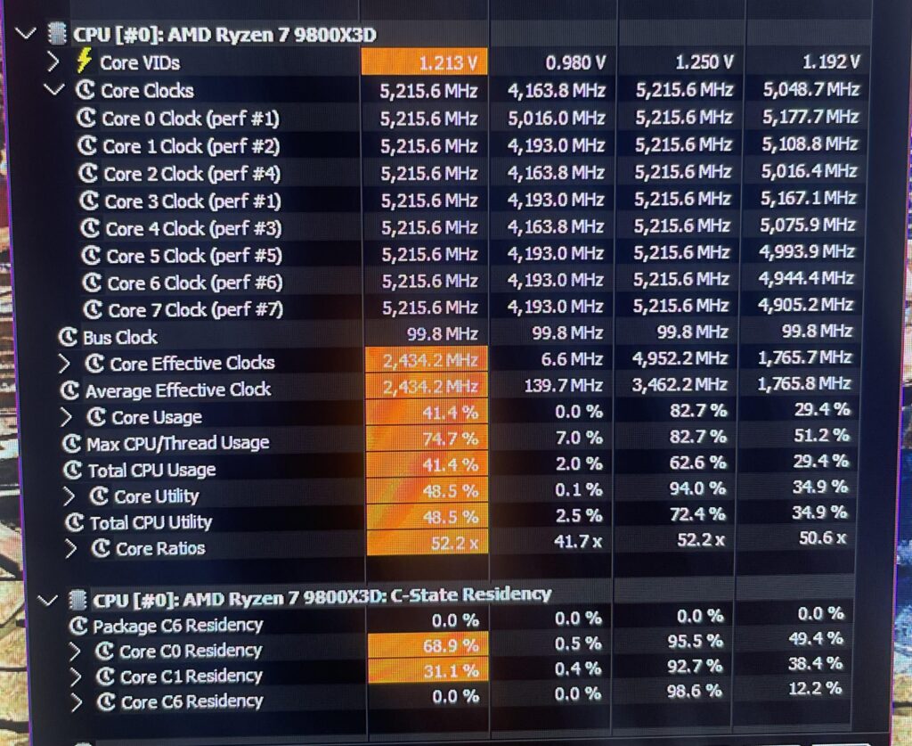Click the highlighted 68.9 % Core C0 Residency value
The image size is (912, 746).
coord(428,645)
